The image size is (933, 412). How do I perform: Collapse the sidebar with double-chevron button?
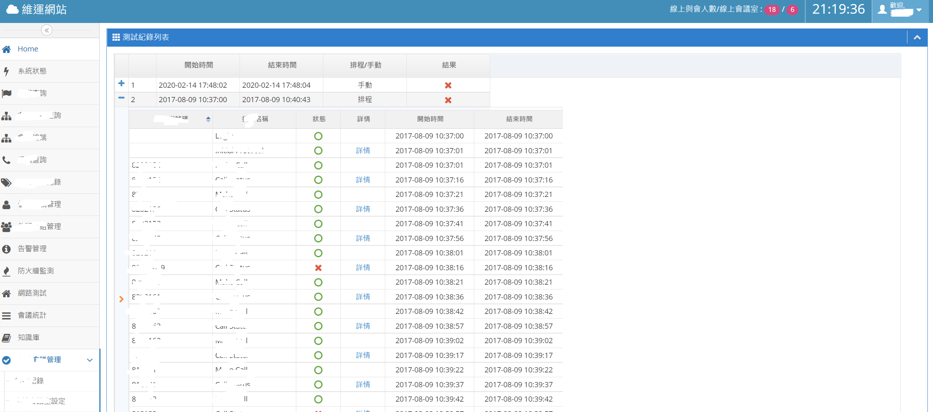47,30
